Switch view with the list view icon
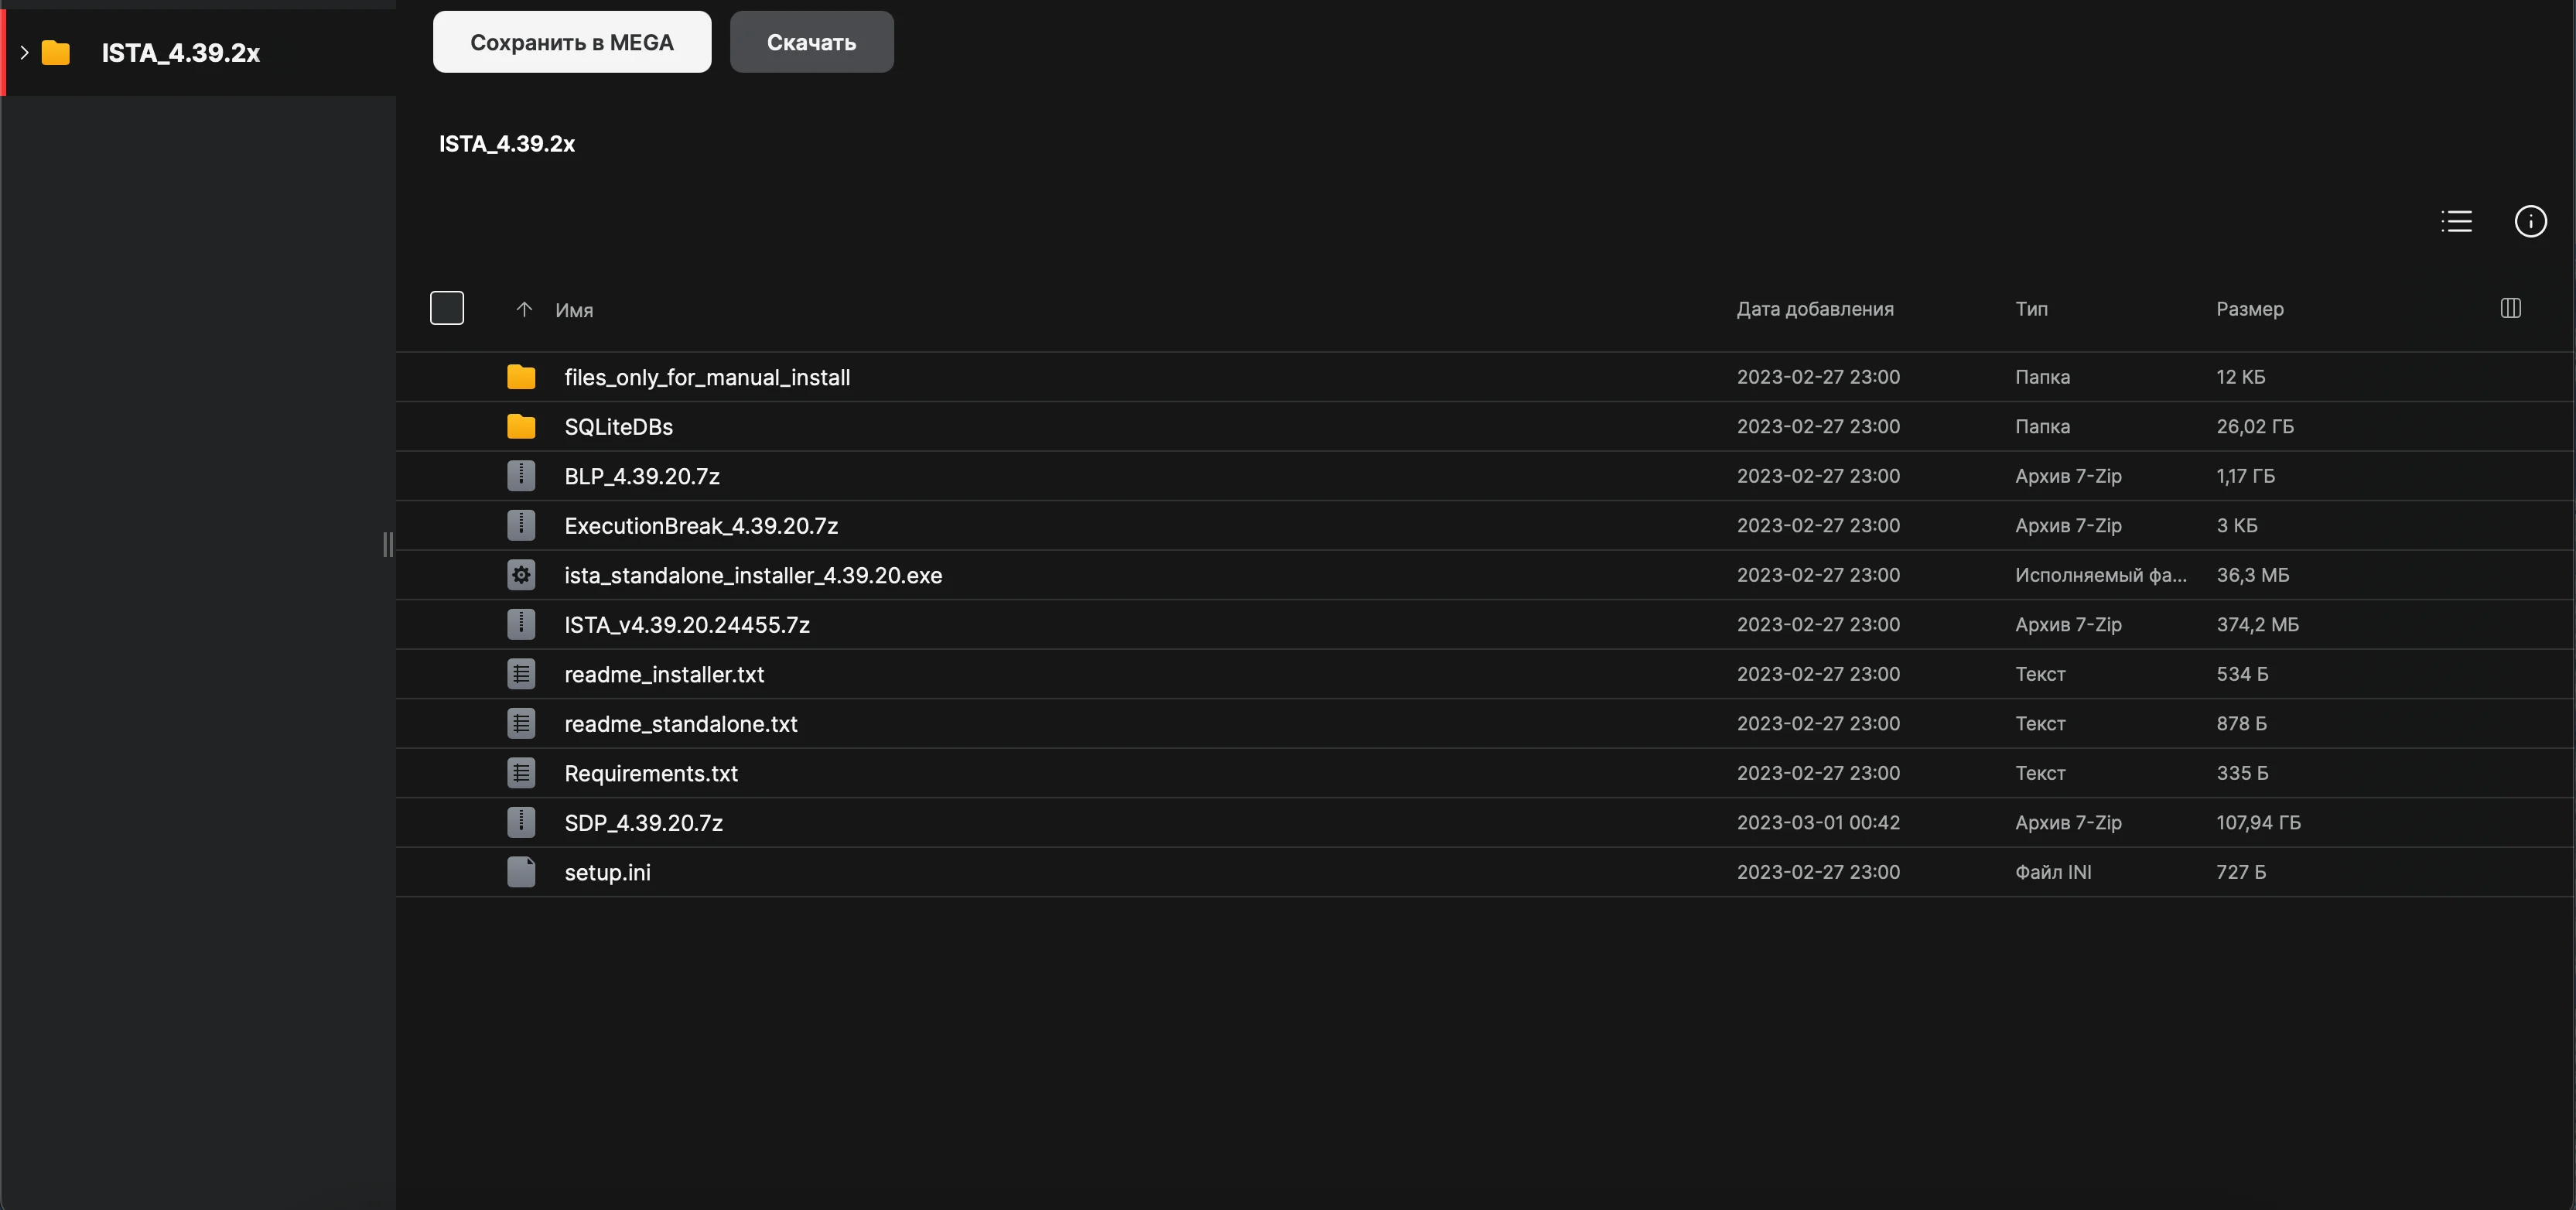This screenshot has height=1210, width=2576. coord(2456,221)
